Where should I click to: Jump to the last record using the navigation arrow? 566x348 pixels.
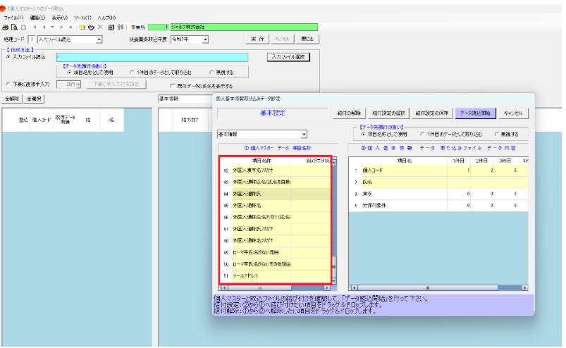tap(71, 27)
